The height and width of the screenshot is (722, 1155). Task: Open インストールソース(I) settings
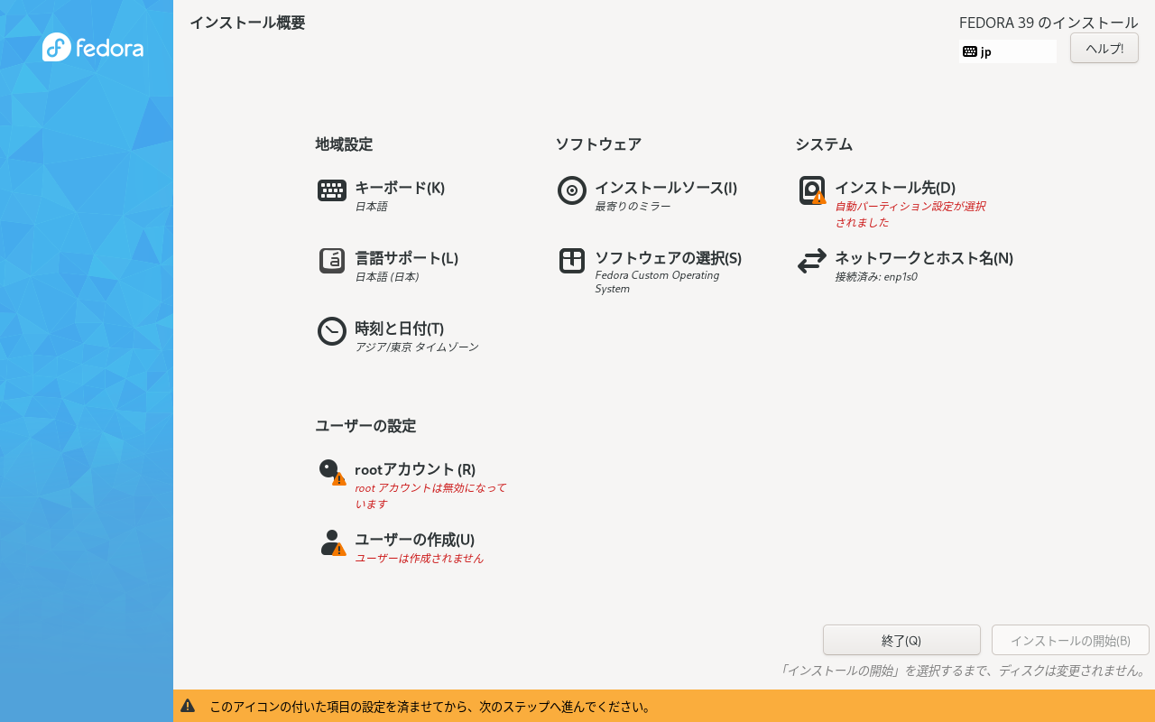(666, 188)
